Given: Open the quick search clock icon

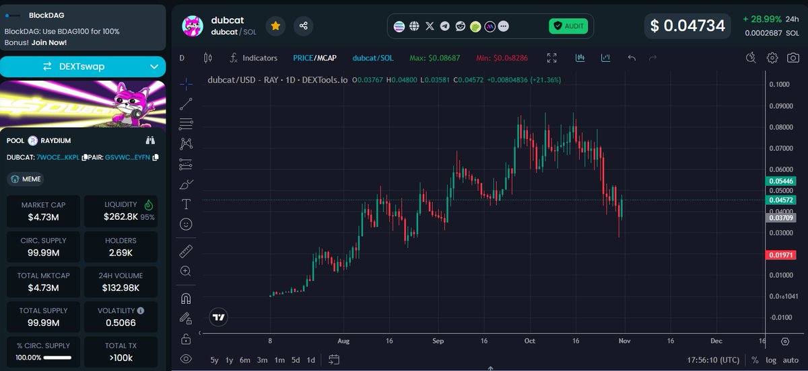Looking at the screenshot, I should tap(752, 58).
